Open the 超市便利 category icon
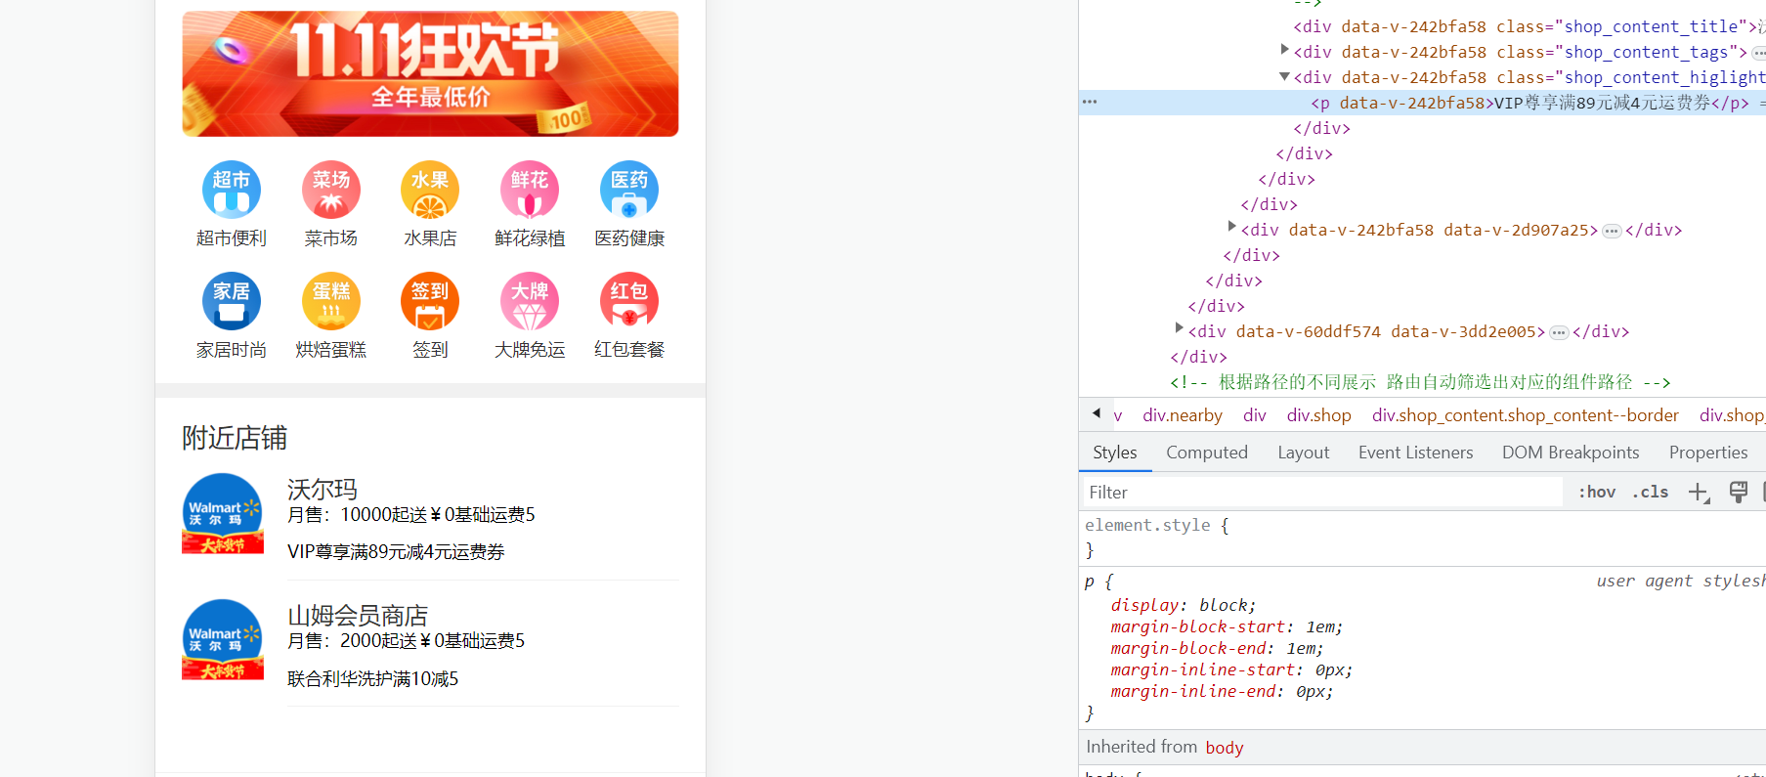Screen dimensions: 1766x777 click(x=232, y=190)
